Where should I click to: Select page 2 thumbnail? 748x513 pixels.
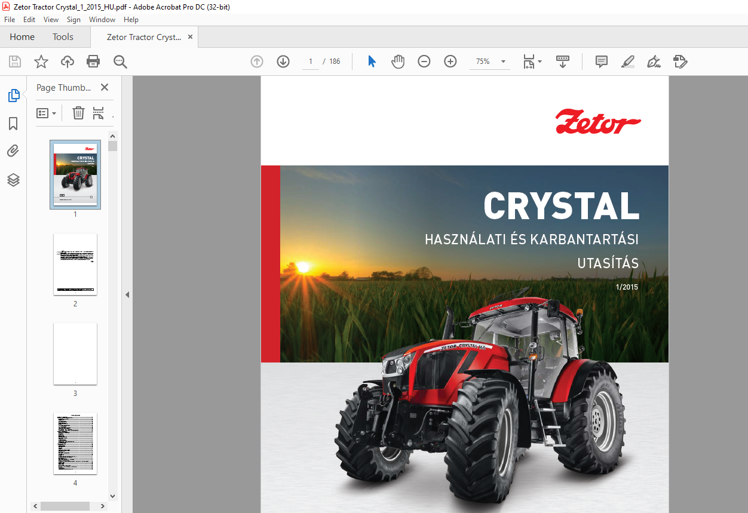[75, 264]
